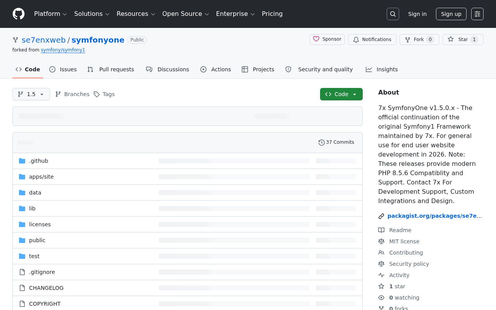Click the licenses folder icon
The image size is (496, 310).
tap(22, 224)
